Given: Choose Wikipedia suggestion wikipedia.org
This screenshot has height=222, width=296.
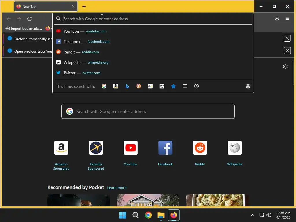Looking at the screenshot, I should coord(153,62).
